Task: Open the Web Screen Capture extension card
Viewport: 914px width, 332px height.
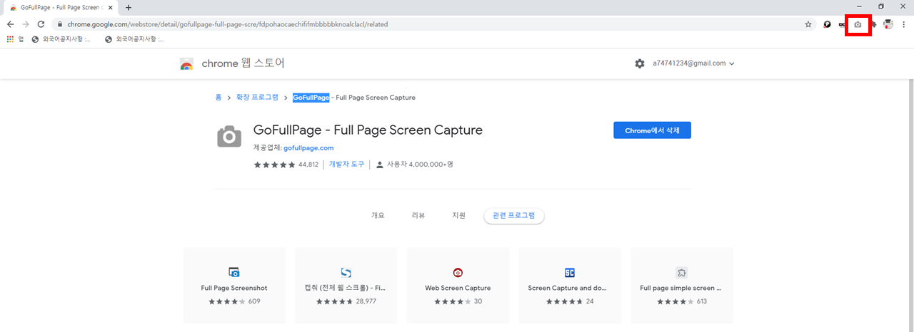Action: click(458, 285)
